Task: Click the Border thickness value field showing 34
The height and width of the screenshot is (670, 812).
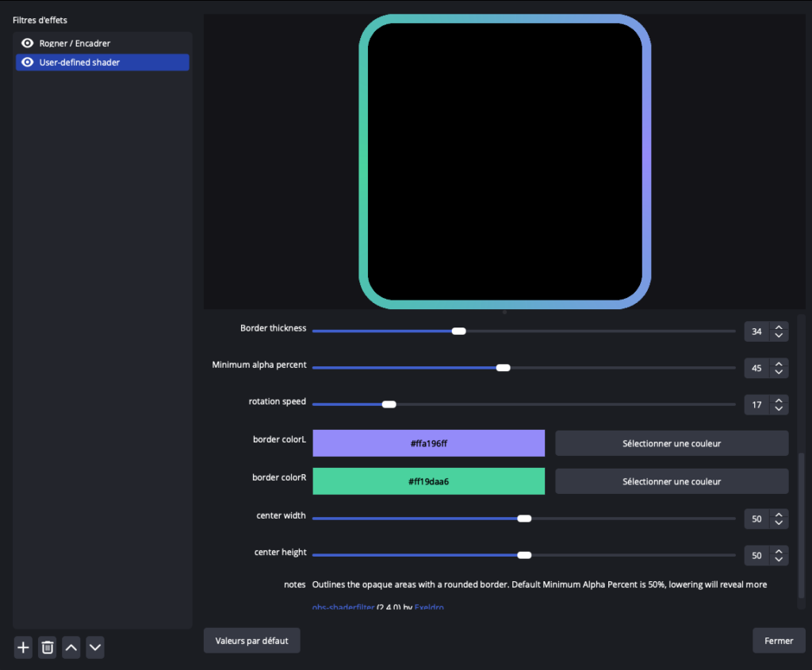Action: point(757,331)
